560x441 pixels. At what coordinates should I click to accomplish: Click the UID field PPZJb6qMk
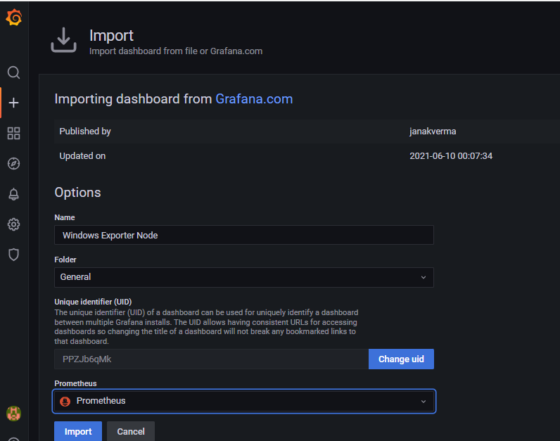pyautogui.click(x=212, y=359)
